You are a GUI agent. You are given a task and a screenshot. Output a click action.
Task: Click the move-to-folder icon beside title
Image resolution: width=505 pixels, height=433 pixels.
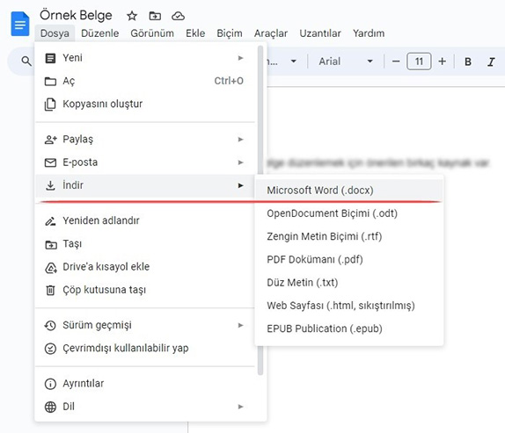click(155, 16)
